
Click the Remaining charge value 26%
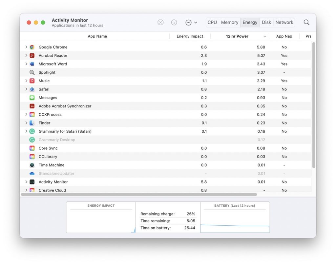[x=191, y=214]
